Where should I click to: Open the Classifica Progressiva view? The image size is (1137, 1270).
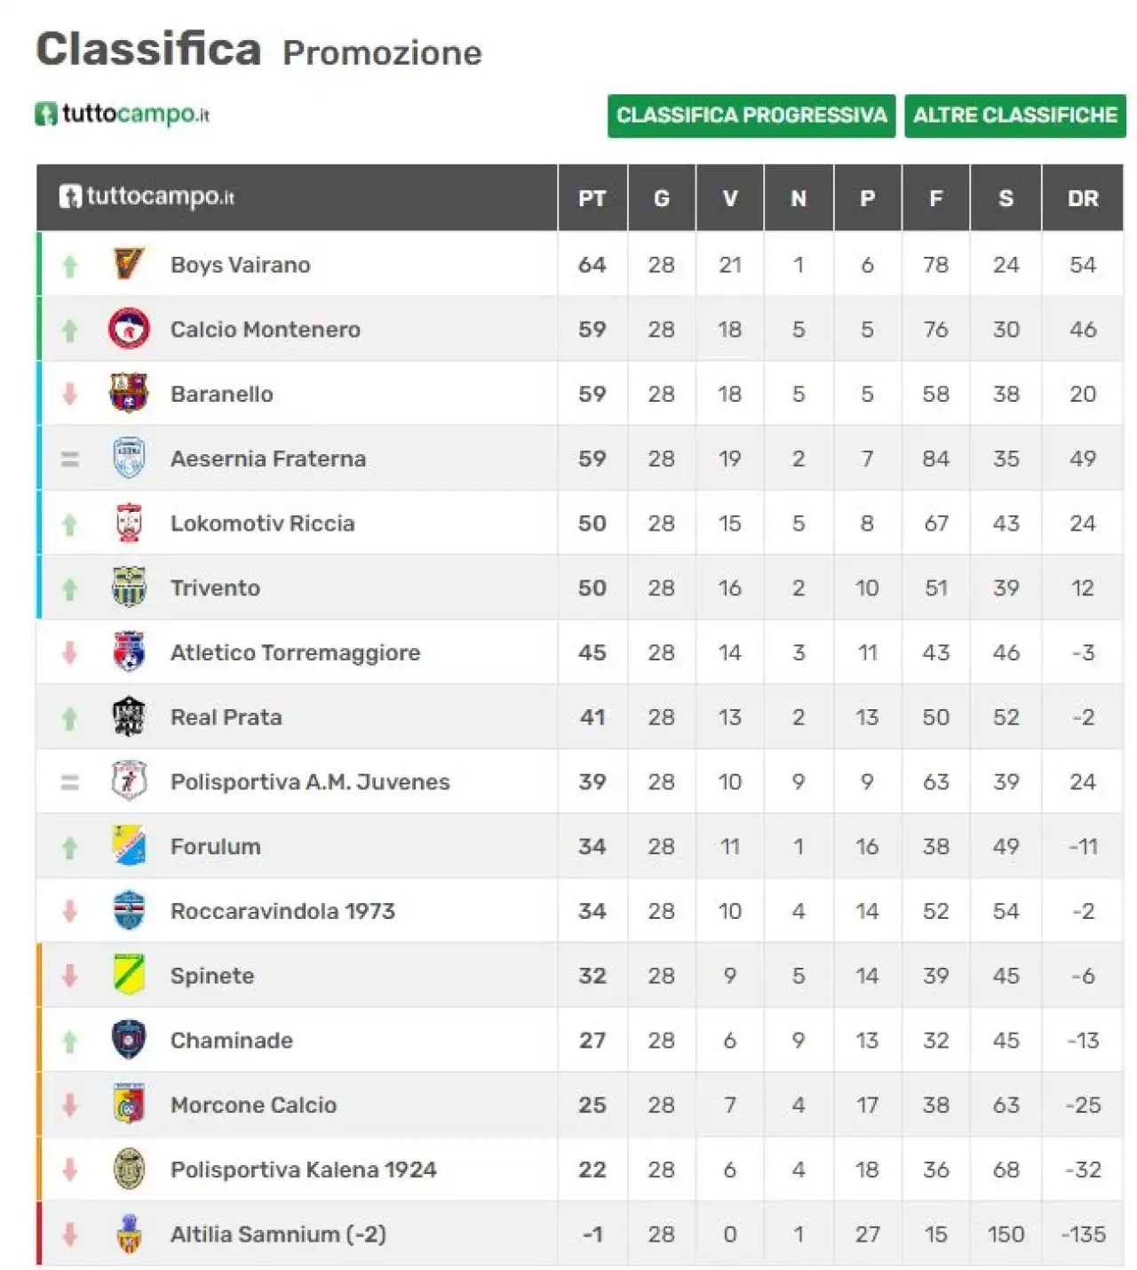coord(751,116)
